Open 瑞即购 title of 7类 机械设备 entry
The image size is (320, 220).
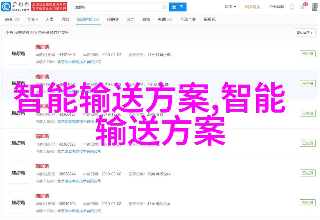(42, 77)
